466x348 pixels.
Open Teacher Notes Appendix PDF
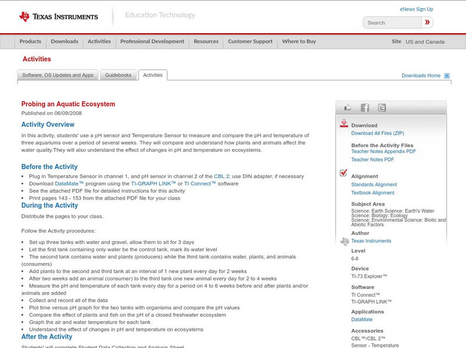[x=383, y=151]
